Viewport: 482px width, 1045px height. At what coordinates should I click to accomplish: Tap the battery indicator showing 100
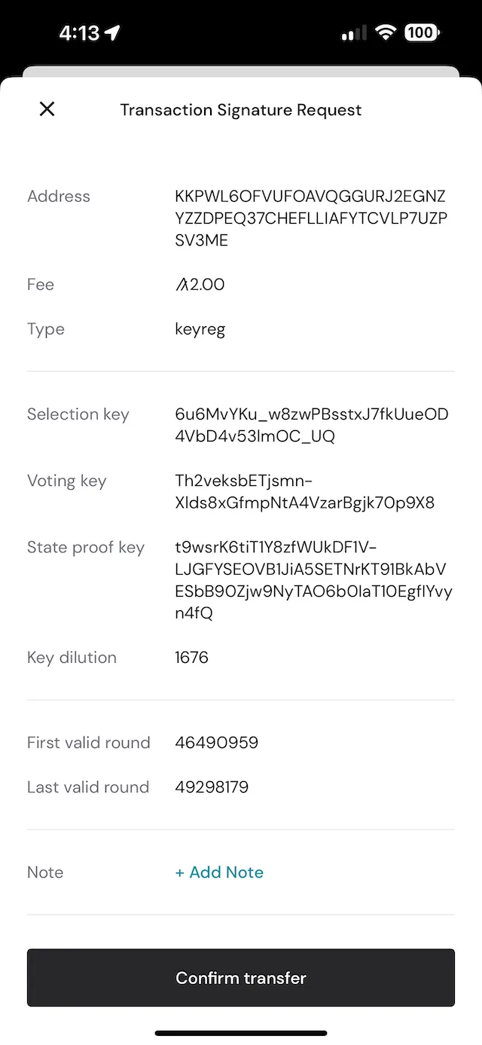click(x=422, y=32)
